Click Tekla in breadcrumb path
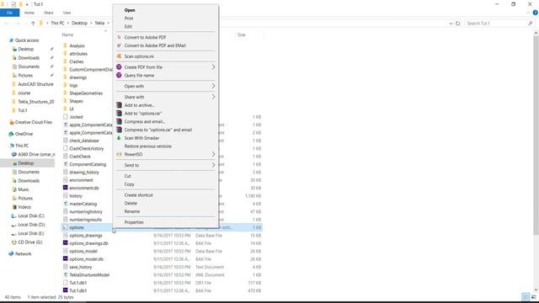Image resolution: width=539 pixels, height=303 pixels. (99, 23)
